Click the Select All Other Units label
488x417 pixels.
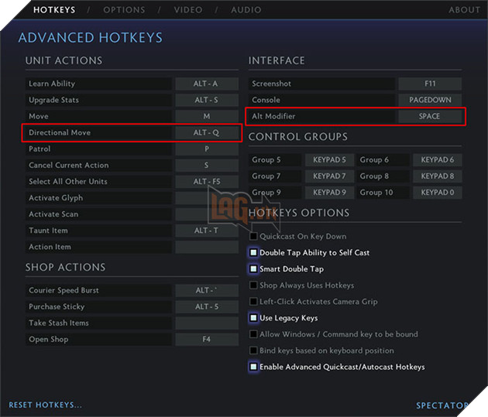[68, 182]
